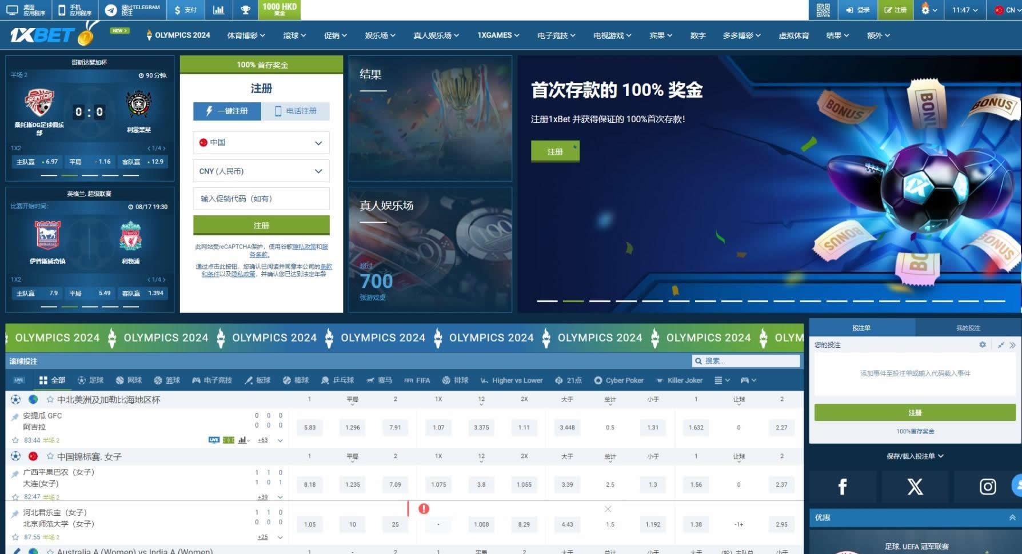This screenshot has width=1022, height=554.
Task: Expand 保存/载入投注单 section
Action: [x=915, y=456]
